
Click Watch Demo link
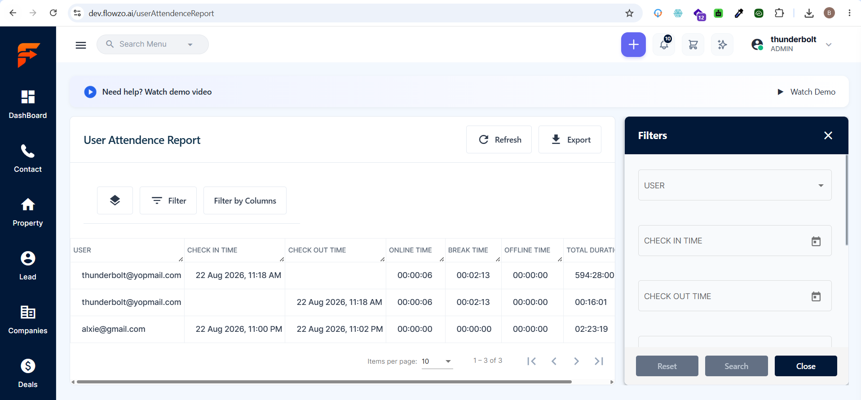click(807, 92)
